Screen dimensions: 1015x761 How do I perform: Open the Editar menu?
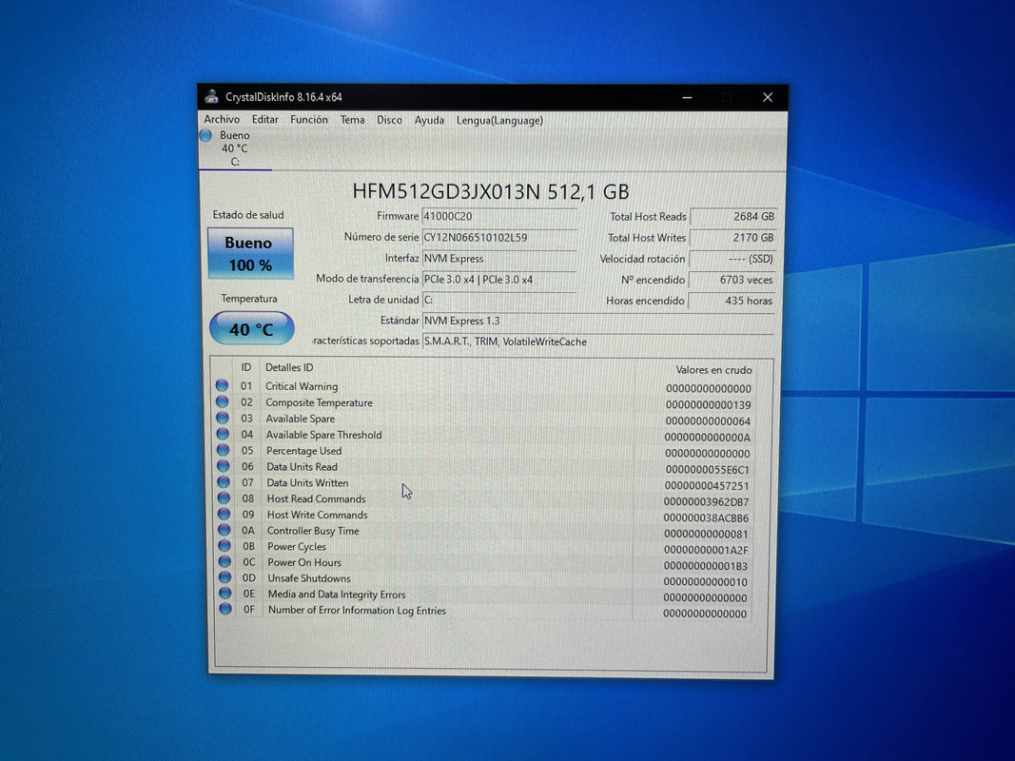tap(264, 120)
